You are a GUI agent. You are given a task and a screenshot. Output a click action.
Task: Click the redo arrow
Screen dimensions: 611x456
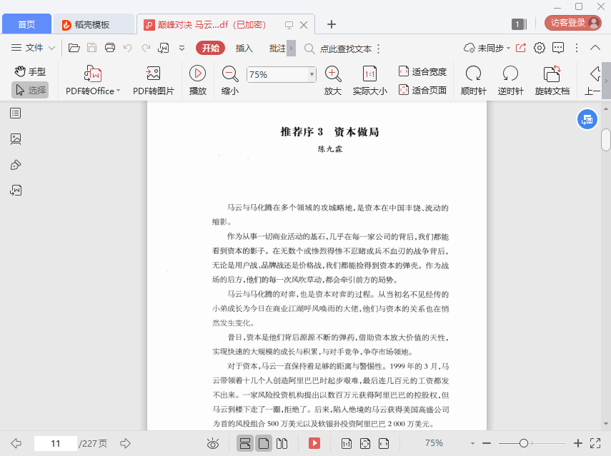(x=146, y=48)
